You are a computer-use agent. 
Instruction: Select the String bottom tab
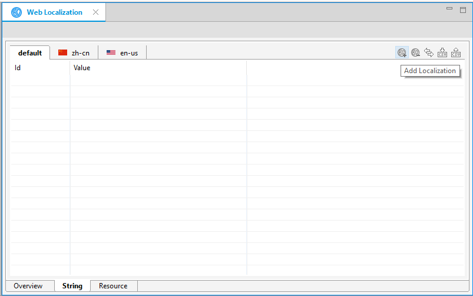[x=72, y=286]
